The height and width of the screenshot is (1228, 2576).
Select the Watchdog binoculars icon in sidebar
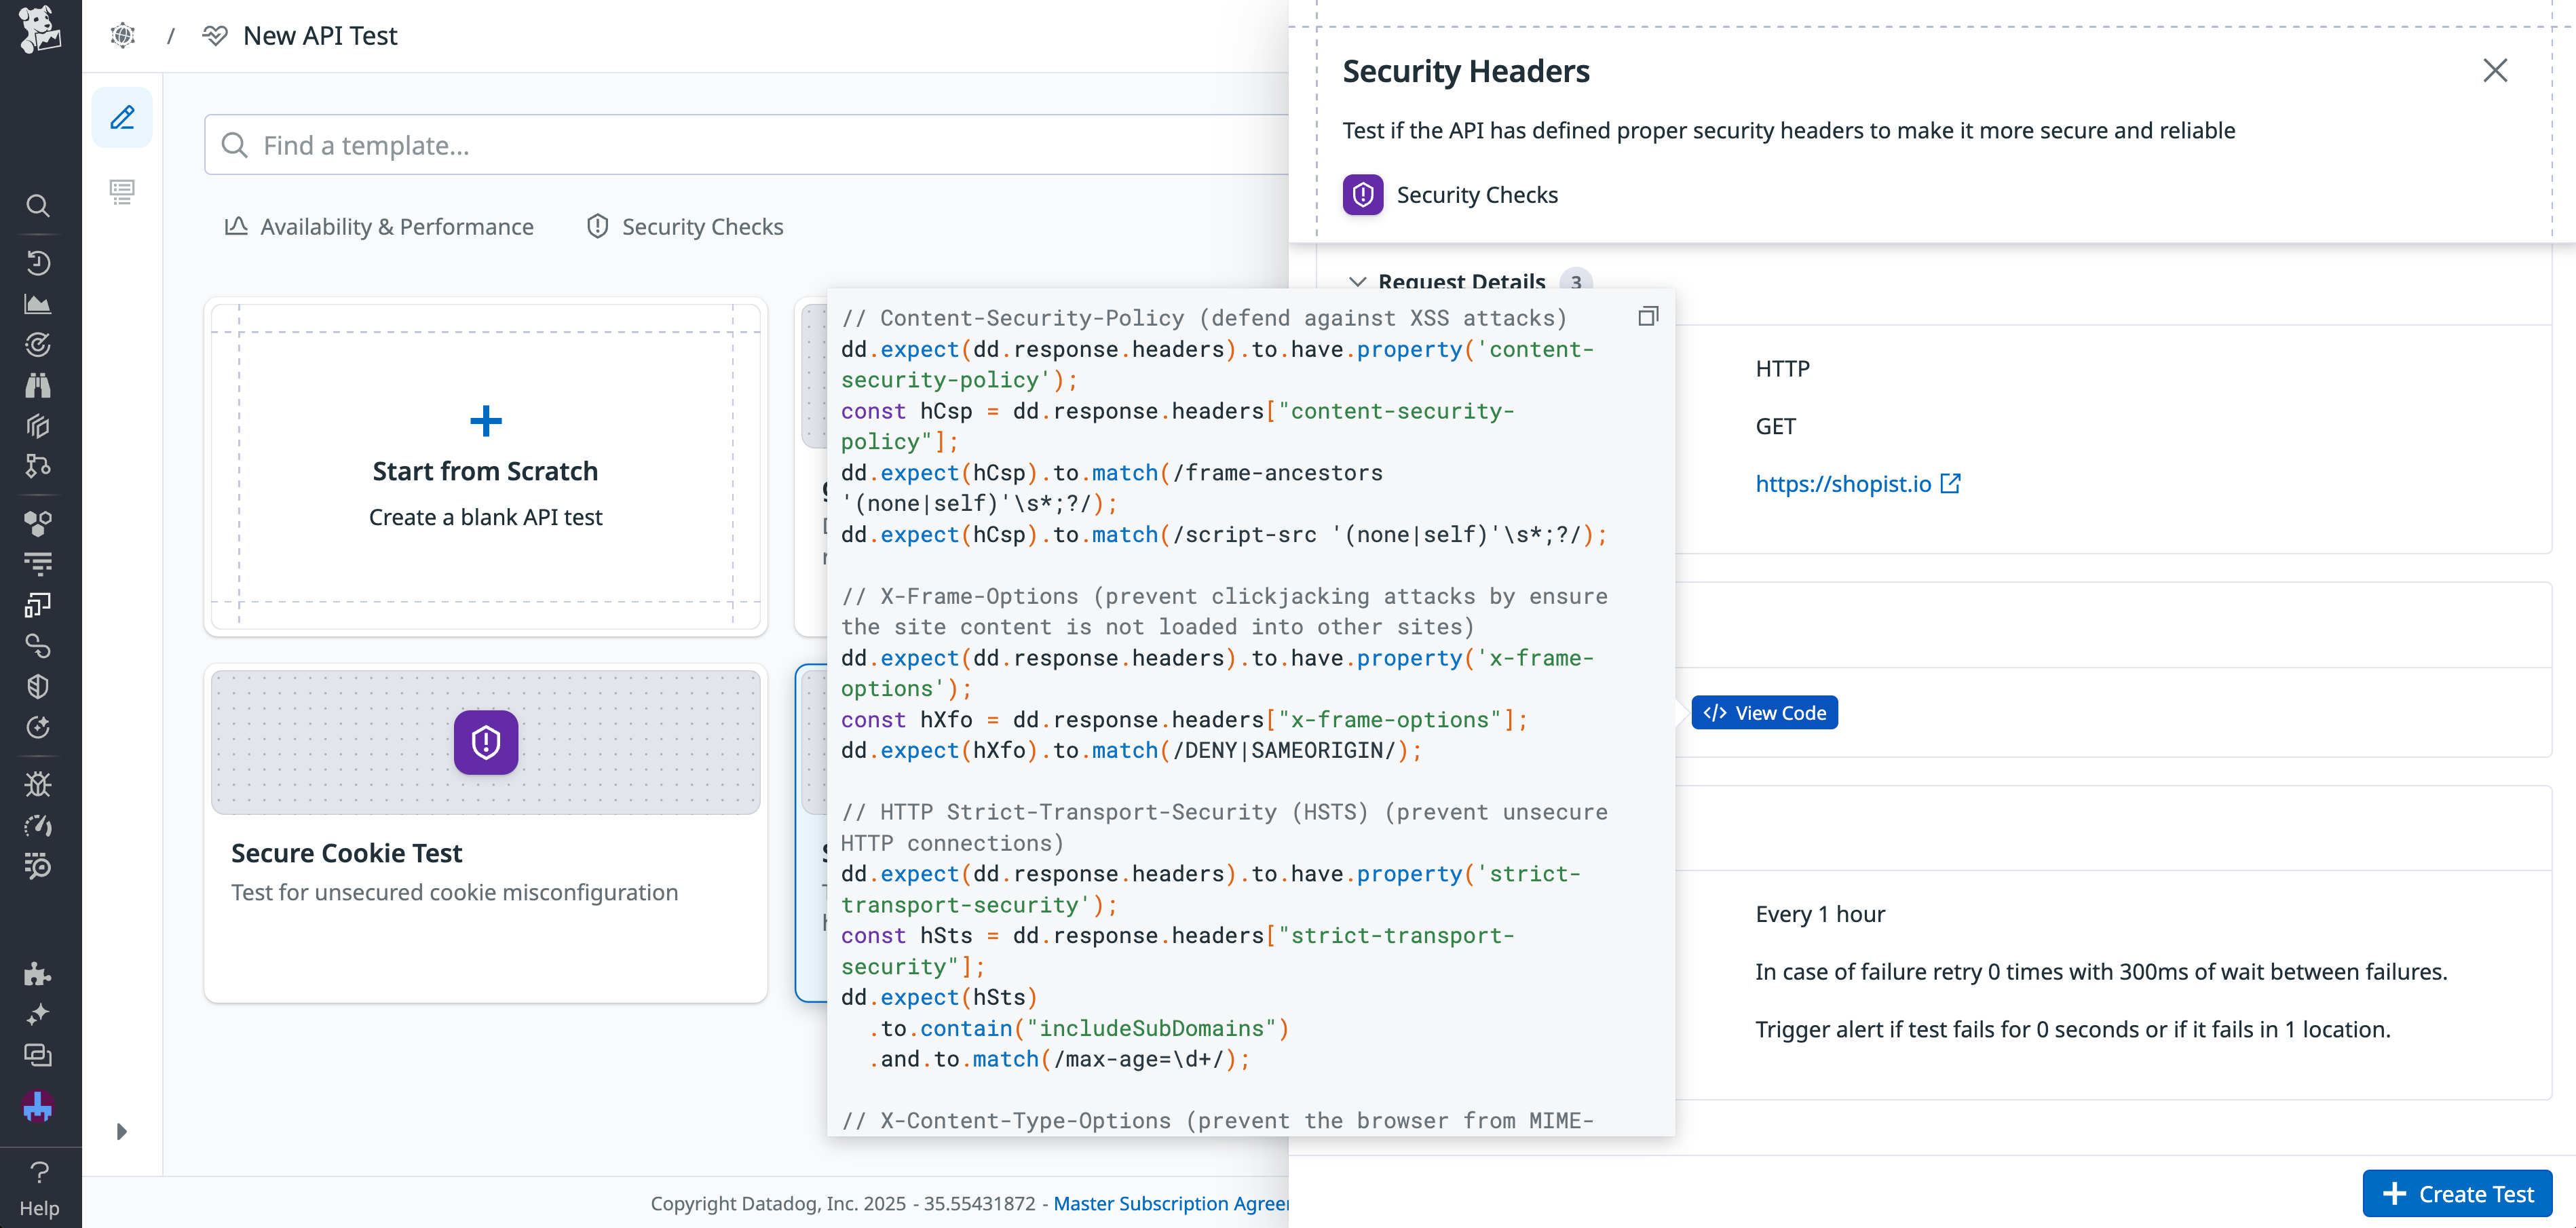[38, 385]
